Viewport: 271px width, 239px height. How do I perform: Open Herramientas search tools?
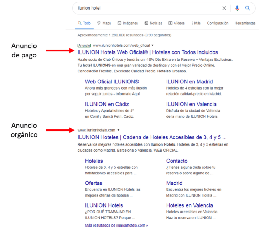pyautogui.click(x=245, y=23)
